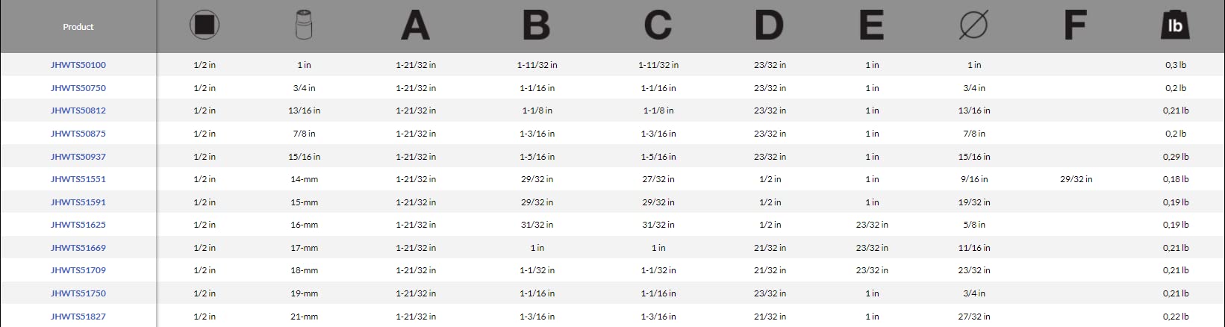Viewport: 1225px width, 327px height.
Task: Click the 29/32 in F value cell
Action: 1076,179
